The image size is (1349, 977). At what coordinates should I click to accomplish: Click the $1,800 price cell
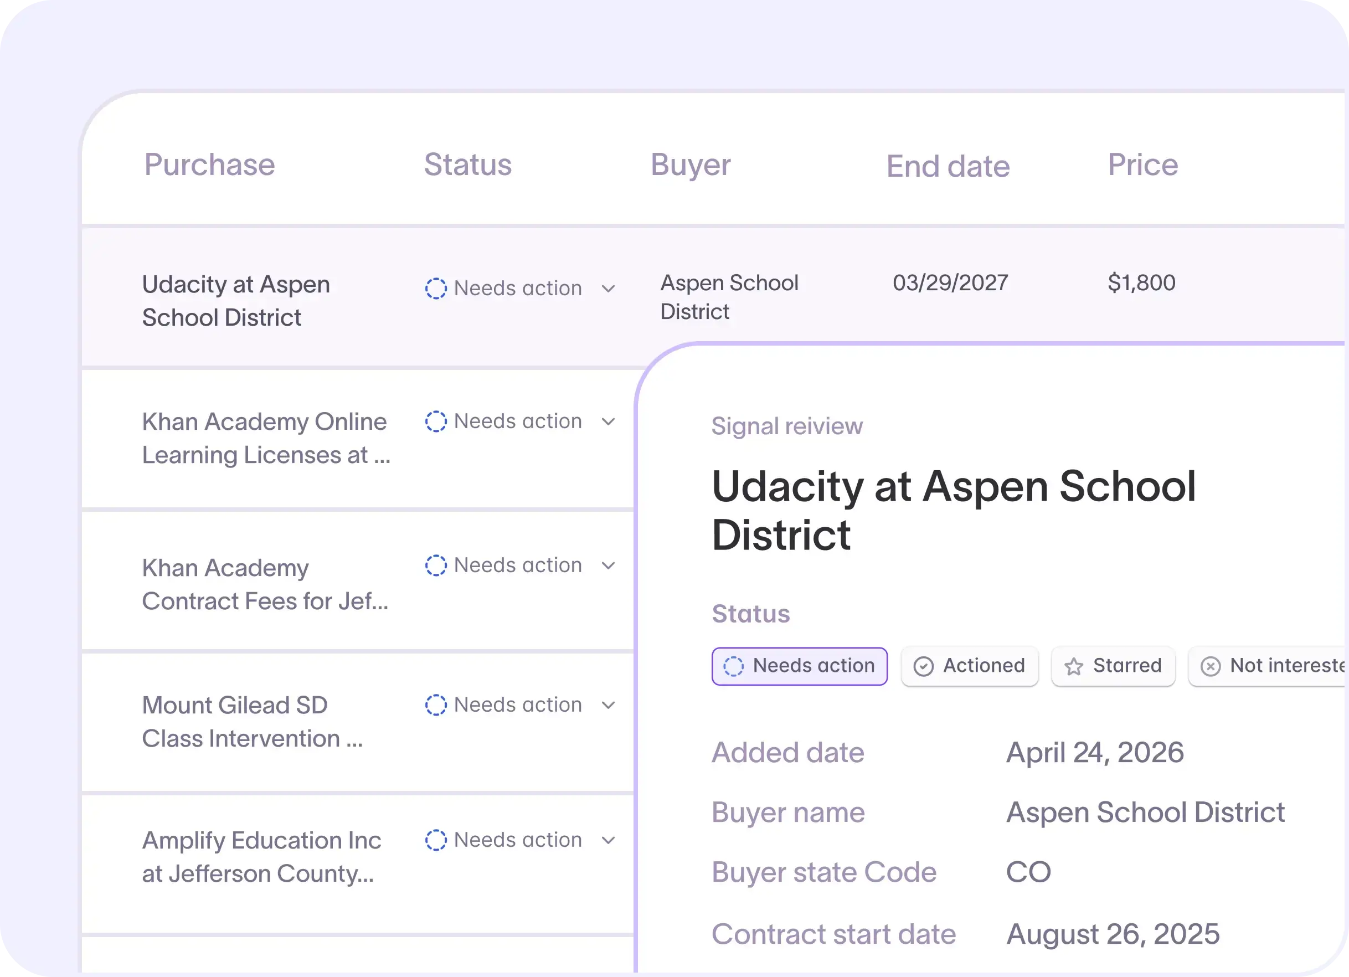pos(1141,282)
